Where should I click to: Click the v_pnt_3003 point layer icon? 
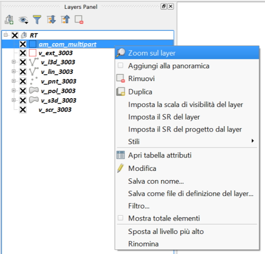coord(33,81)
